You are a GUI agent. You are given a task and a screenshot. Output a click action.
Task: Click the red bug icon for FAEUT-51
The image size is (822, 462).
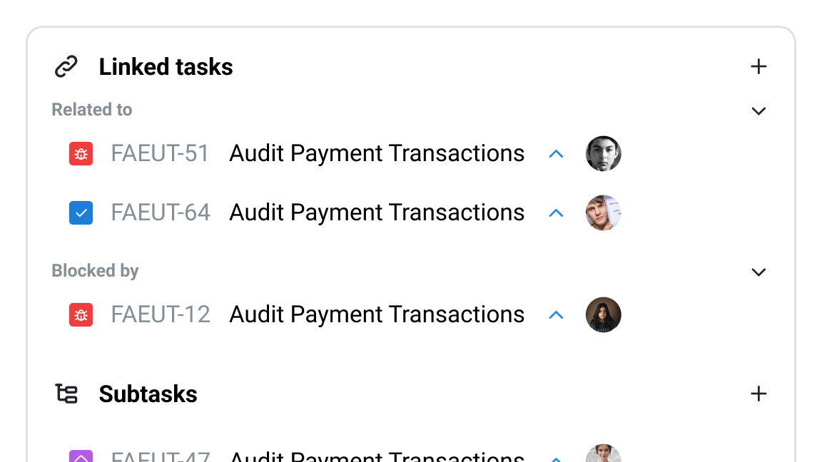point(81,154)
